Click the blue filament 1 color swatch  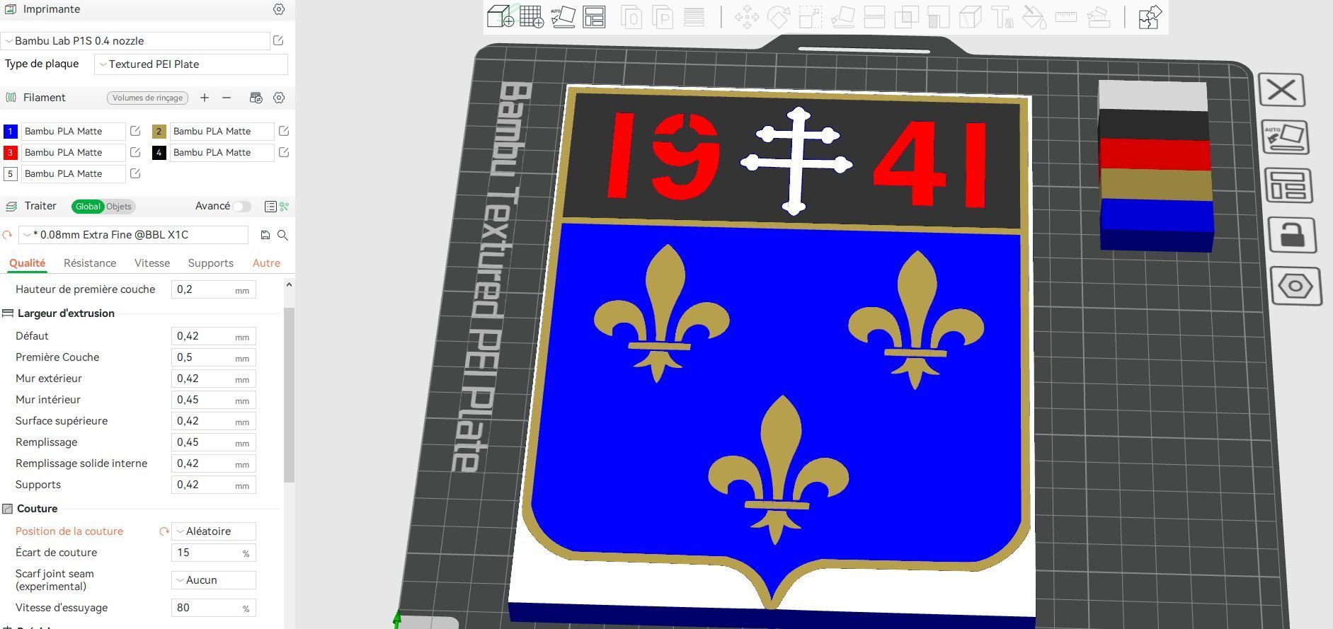click(x=10, y=132)
